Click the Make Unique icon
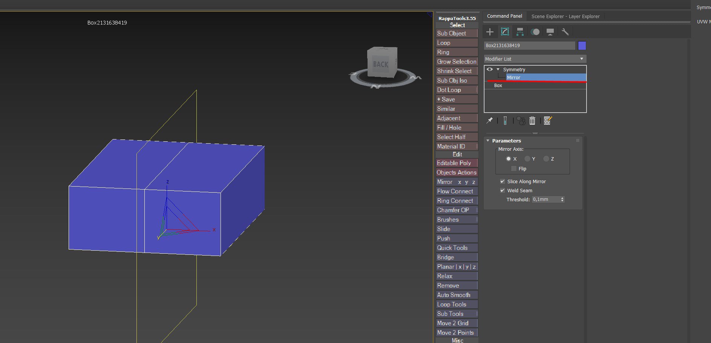711x343 pixels. (521, 121)
